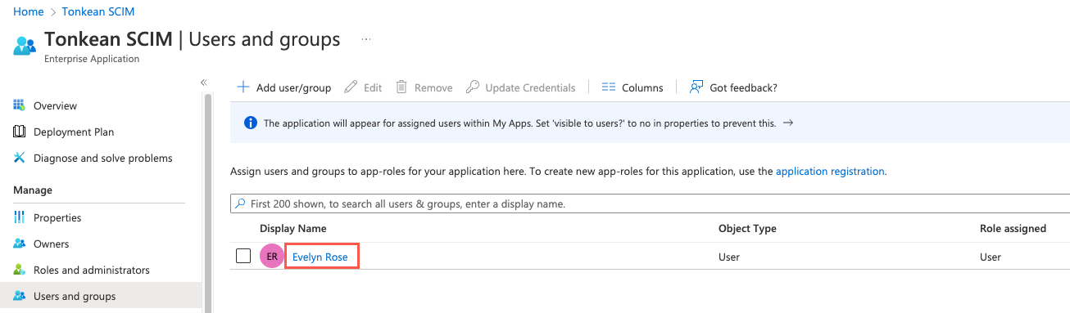This screenshot has width=1070, height=313.
Task: Open the Evelyn Rose user link
Action: [320, 257]
